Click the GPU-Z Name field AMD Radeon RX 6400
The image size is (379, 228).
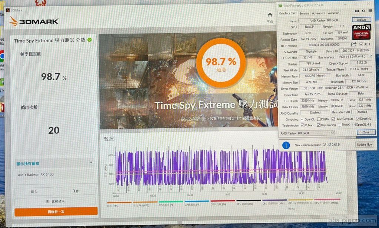[324, 20]
